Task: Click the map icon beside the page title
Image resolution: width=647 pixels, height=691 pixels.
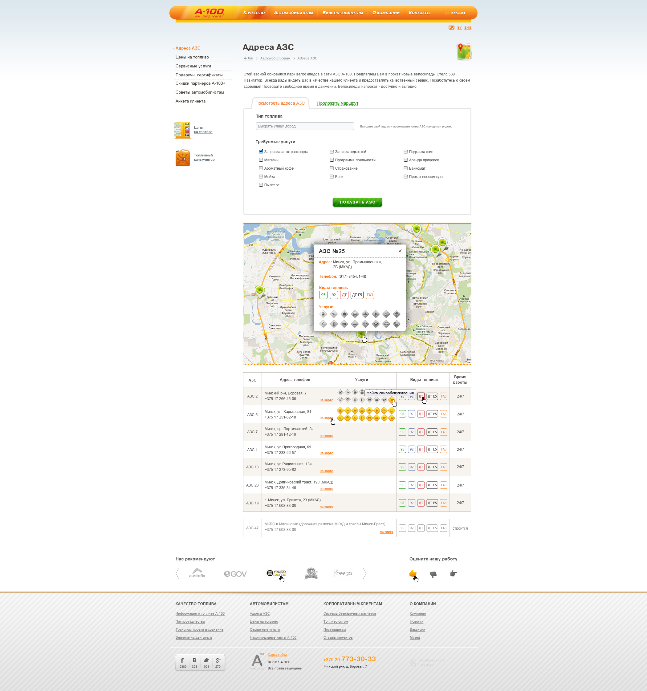Action: [464, 51]
